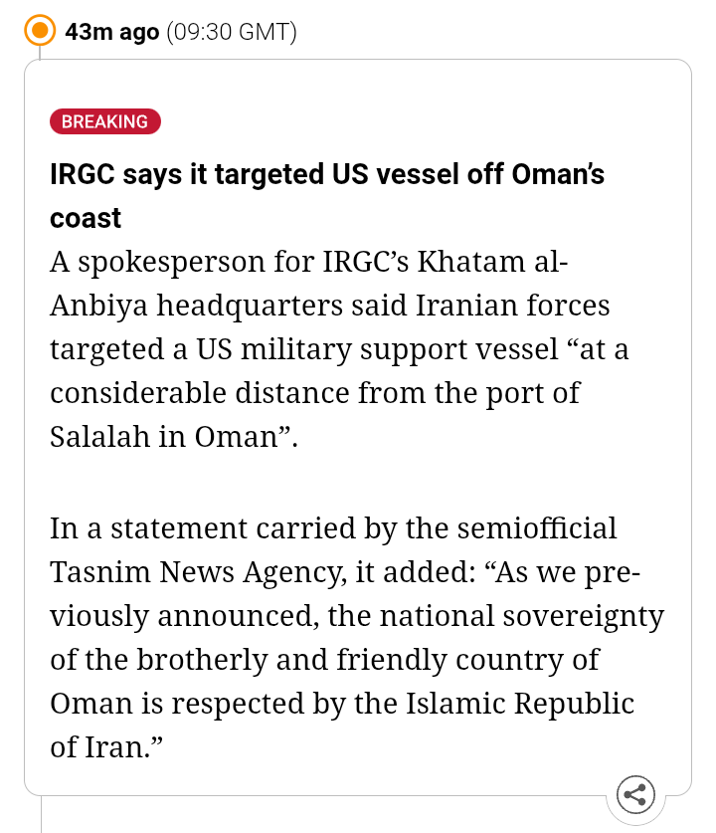Click the share icon on the post
The image size is (716, 833).
point(635,795)
